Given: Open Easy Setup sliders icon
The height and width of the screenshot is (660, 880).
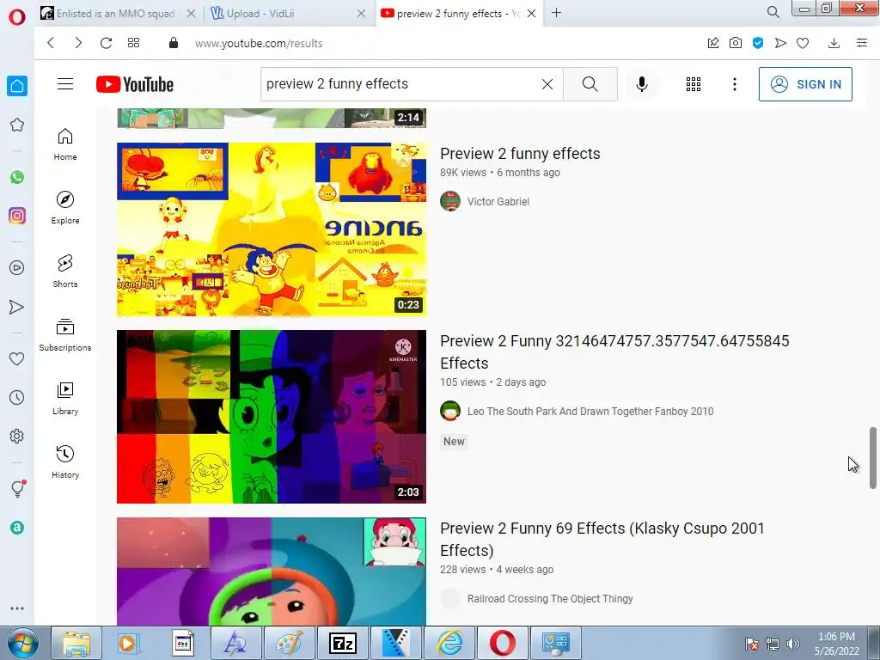Looking at the screenshot, I should click(x=862, y=43).
